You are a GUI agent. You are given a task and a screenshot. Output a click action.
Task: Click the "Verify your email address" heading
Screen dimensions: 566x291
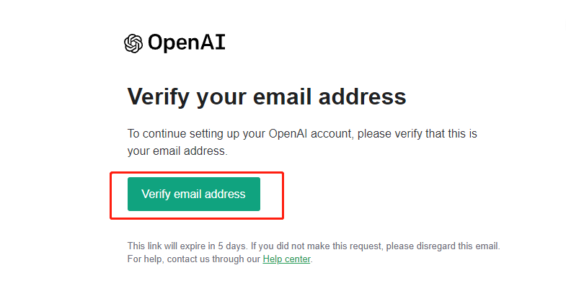pyautogui.click(x=267, y=97)
